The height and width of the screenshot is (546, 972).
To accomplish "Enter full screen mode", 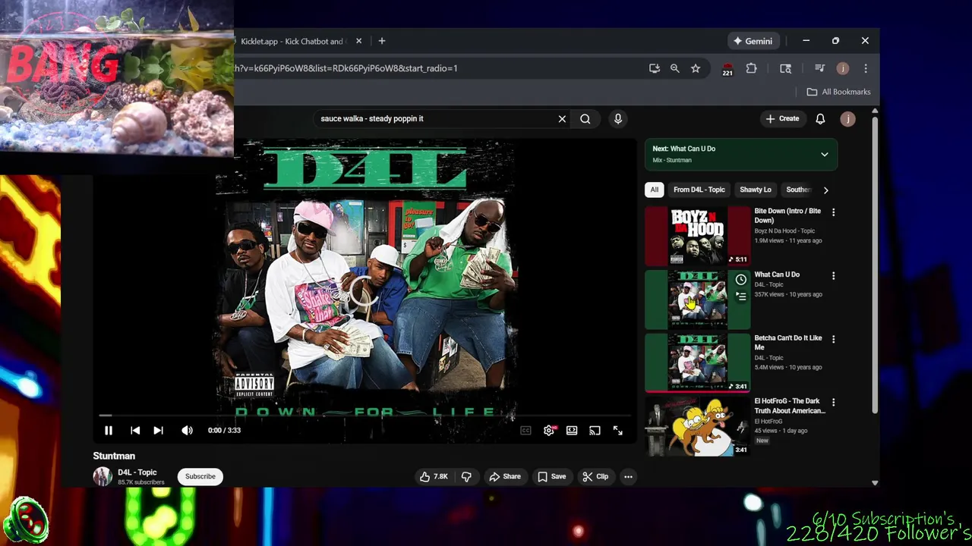I will tap(618, 431).
